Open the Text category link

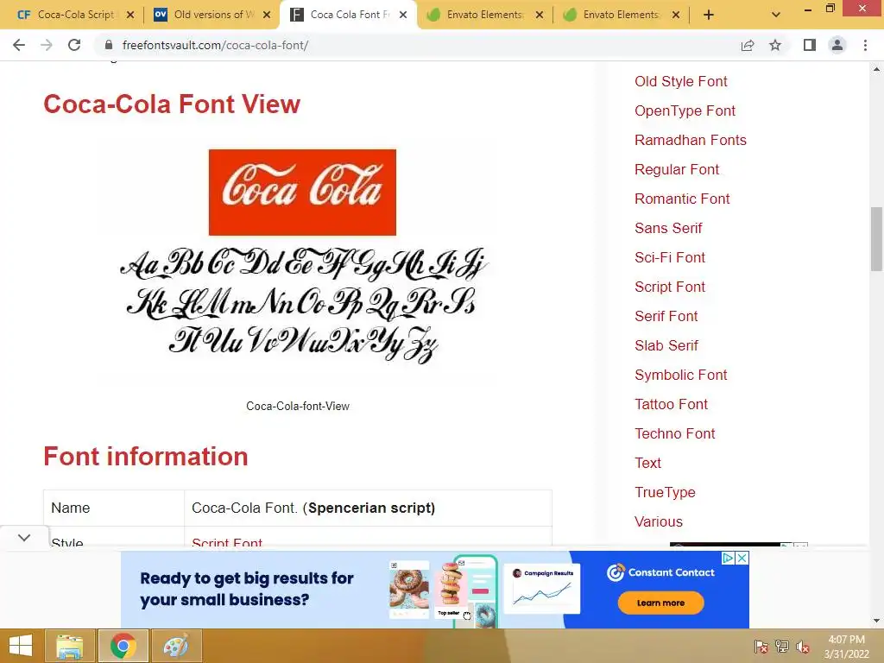tap(647, 463)
